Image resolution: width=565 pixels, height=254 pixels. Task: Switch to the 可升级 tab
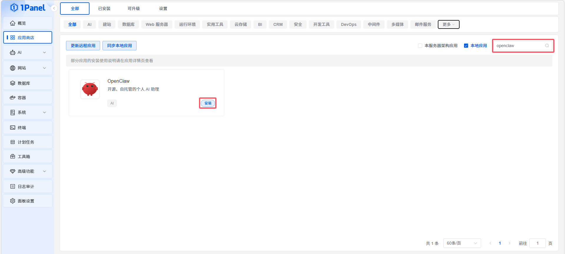(x=134, y=9)
